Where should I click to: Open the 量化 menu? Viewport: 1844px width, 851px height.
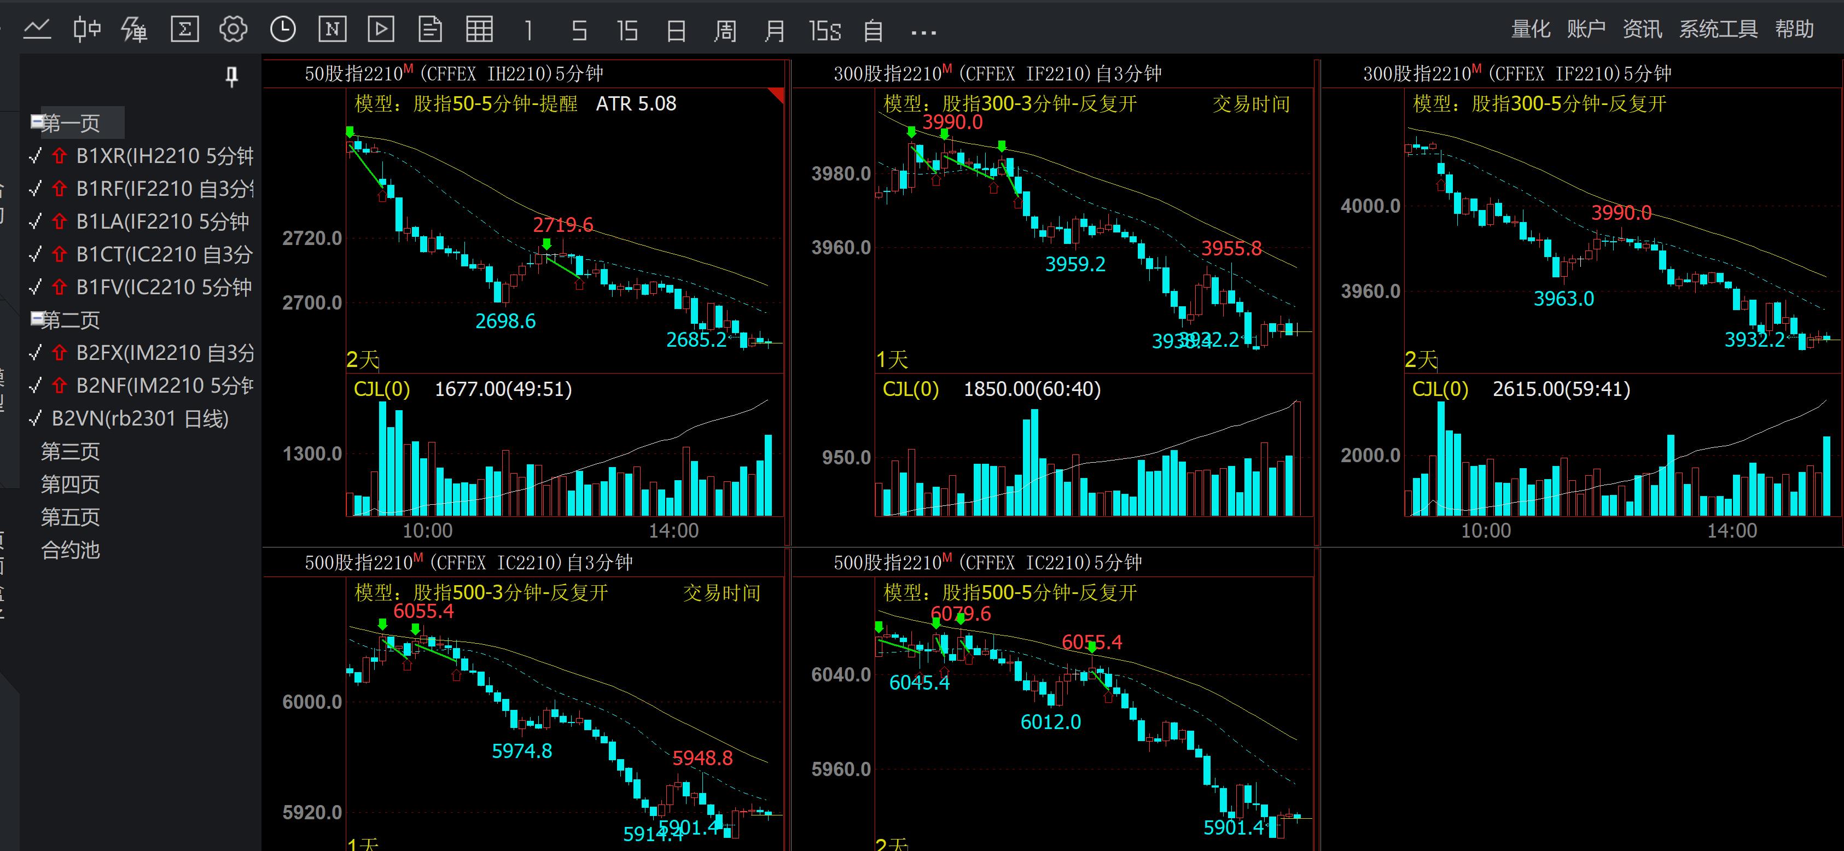(x=1530, y=30)
